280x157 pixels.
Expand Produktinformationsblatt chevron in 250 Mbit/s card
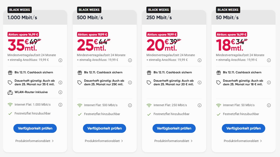tap(192, 141)
